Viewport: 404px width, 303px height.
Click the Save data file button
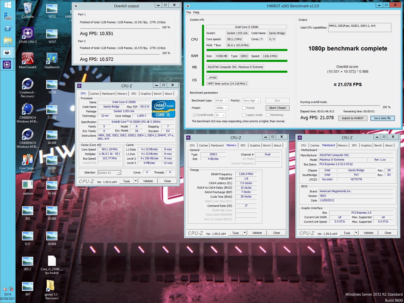pyautogui.click(x=382, y=118)
